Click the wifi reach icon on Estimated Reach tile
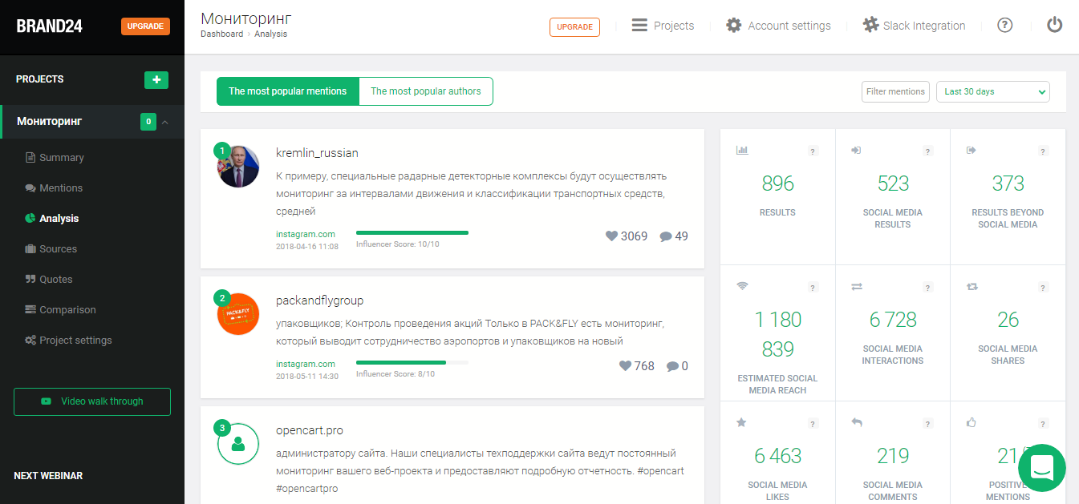This screenshot has width=1079, height=504. tap(742, 286)
